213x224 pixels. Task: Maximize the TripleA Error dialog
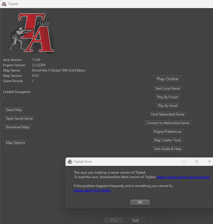(197, 161)
